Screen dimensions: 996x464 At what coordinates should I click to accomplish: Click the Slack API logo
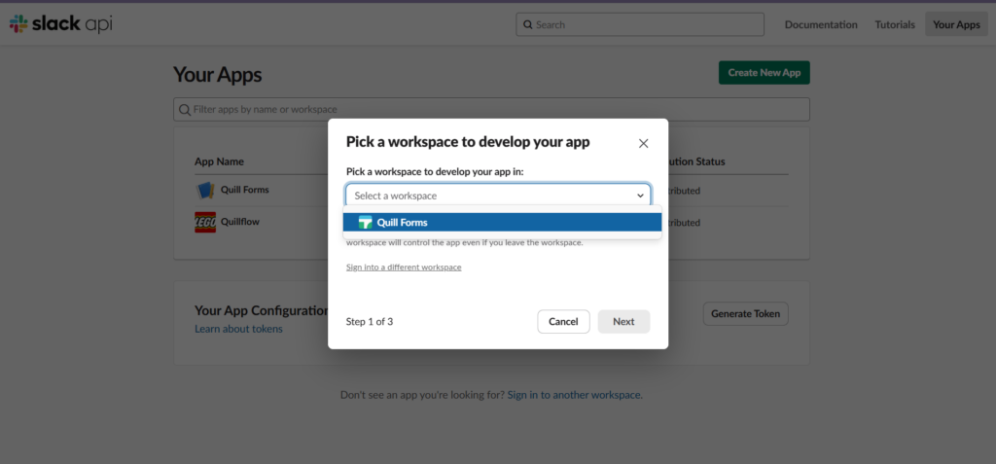tap(61, 24)
